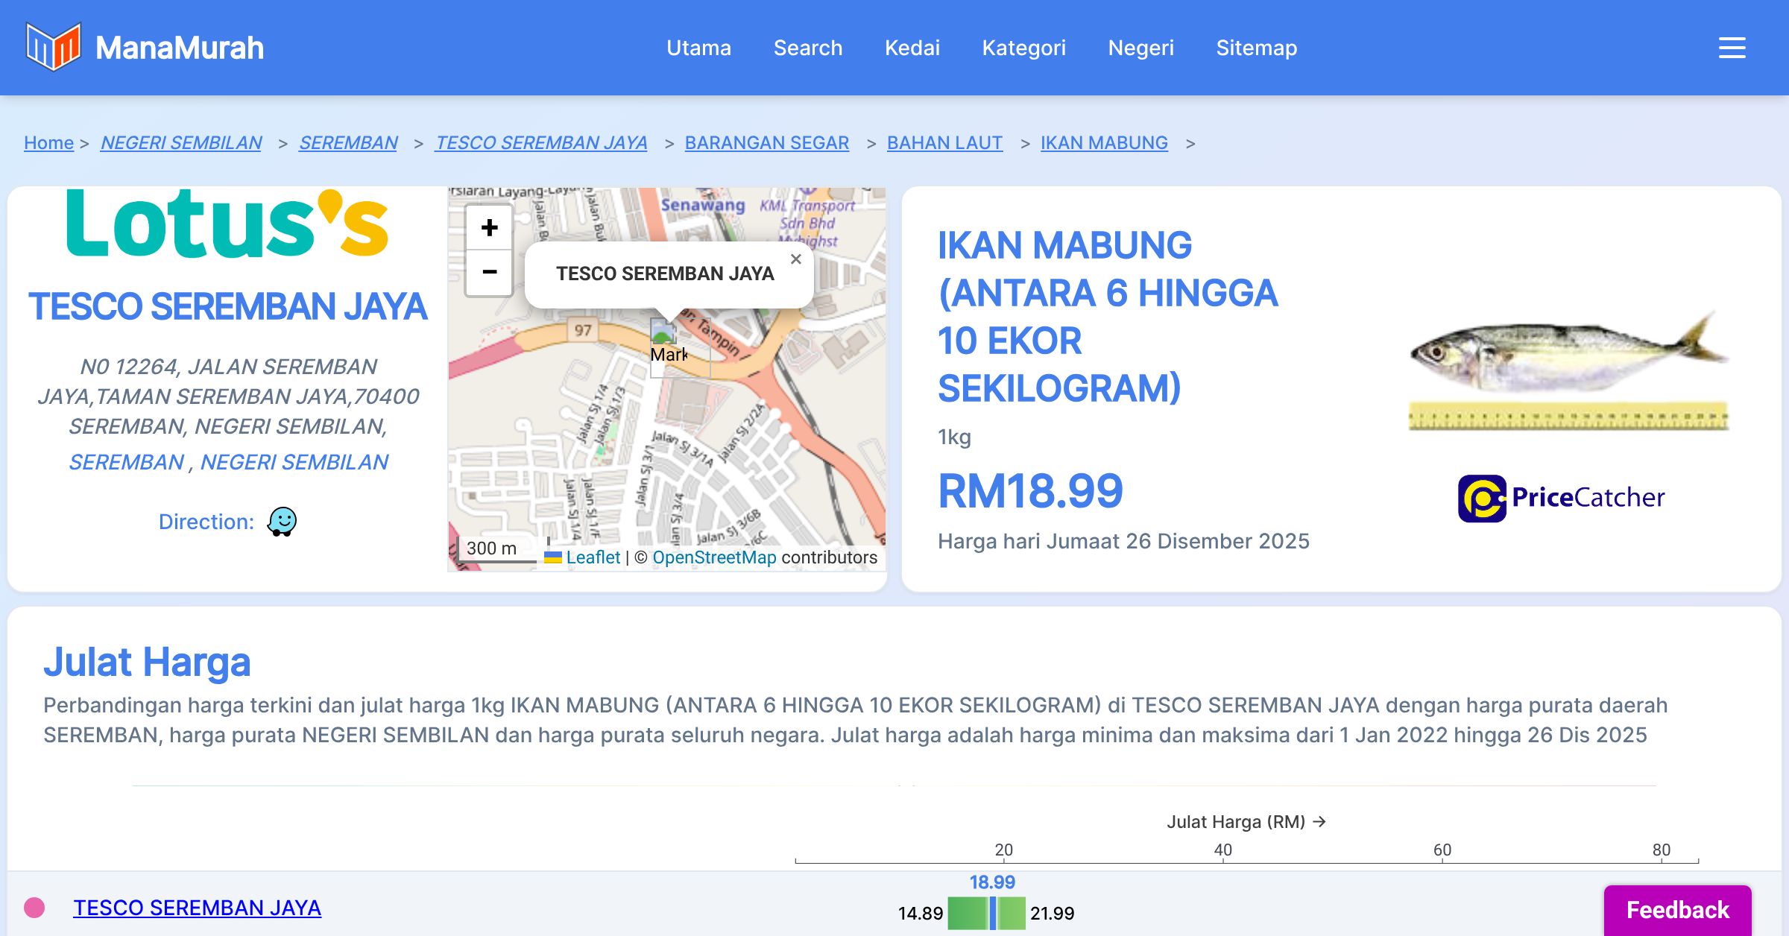Click TESCO SEREMBAN JAYA link in price chart
Screen dimensions: 1789x936
click(x=197, y=908)
